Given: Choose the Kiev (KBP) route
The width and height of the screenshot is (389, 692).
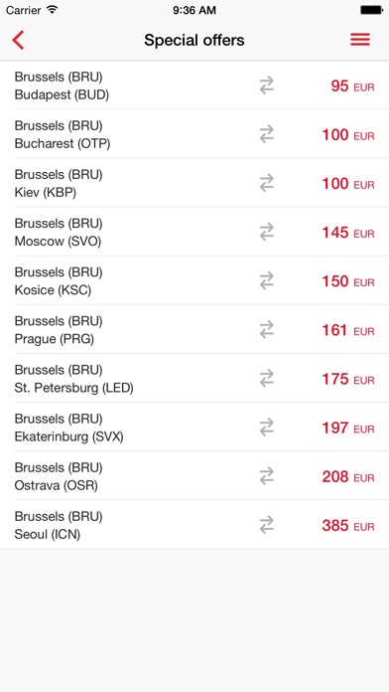Looking at the screenshot, I should 194,183.
